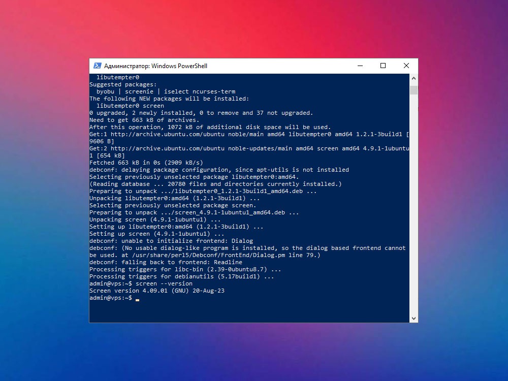
Task: Close the Windows PowerShell window
Action: click(x=406, y=66)
